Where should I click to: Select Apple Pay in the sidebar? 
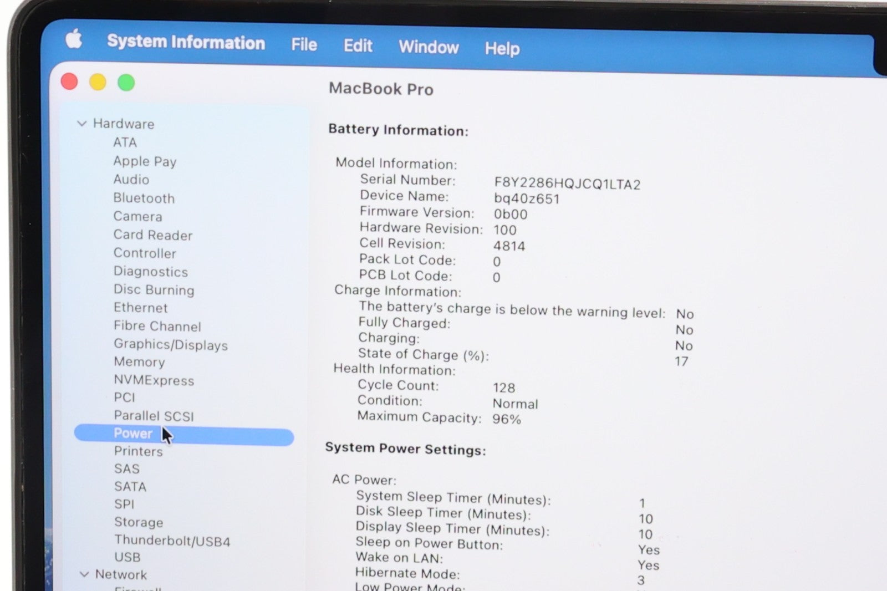pos(145,161)
